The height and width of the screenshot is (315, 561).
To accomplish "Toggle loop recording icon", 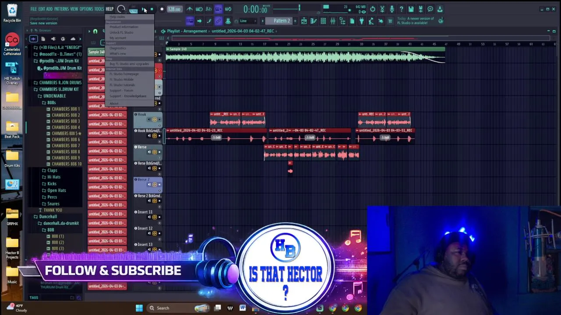I will pos(228,9).
